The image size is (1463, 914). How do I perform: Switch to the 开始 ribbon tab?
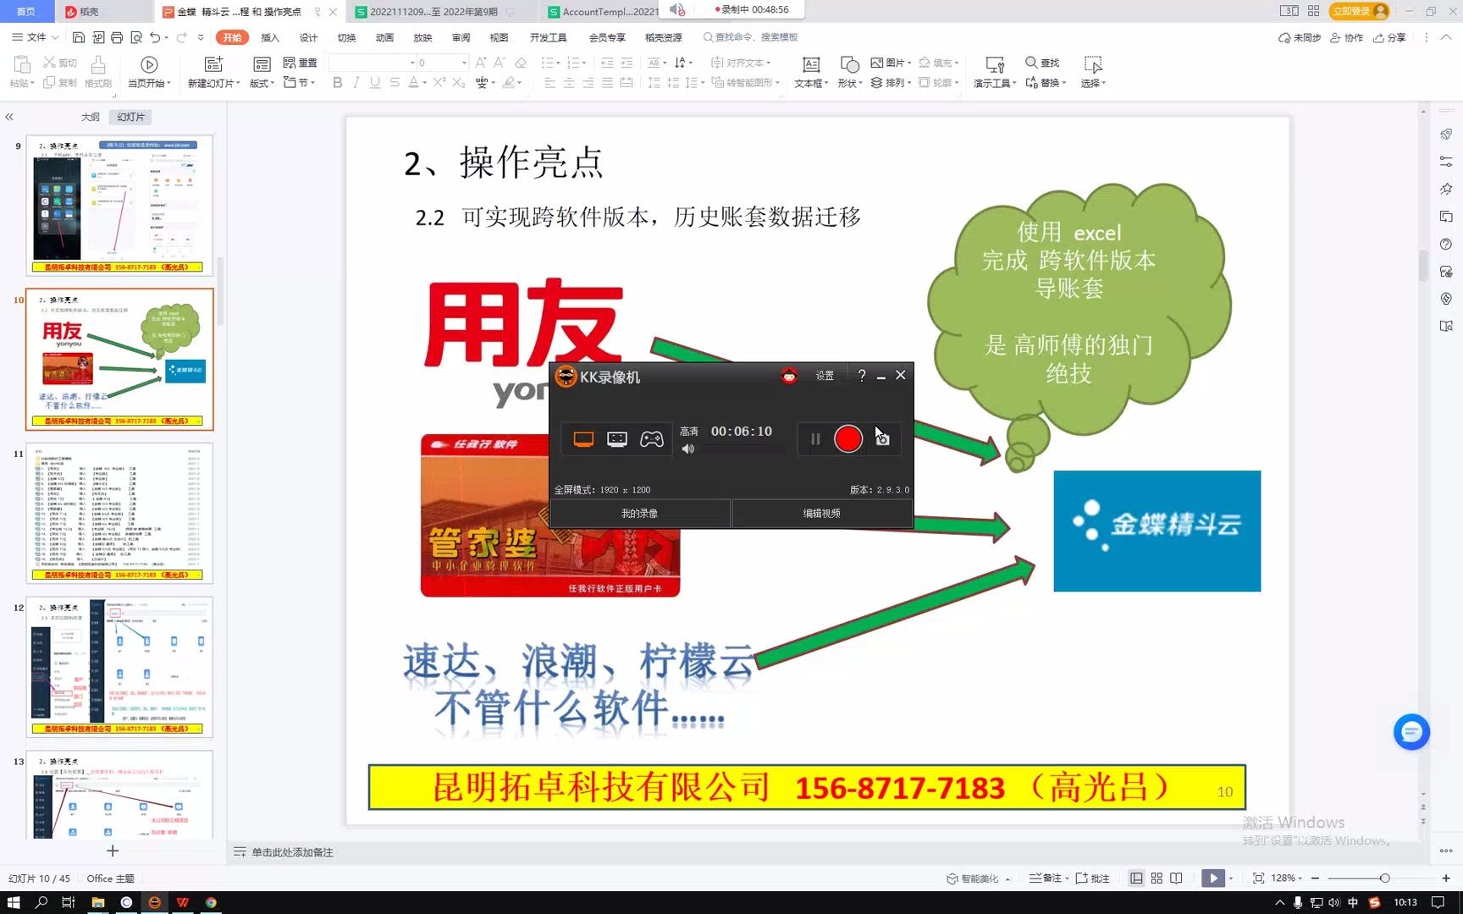[232, 36]
